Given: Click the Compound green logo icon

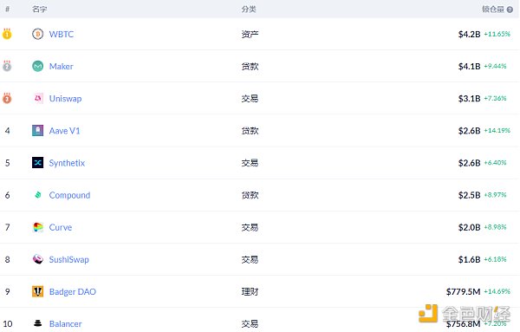Looking at the screenshot, I should 38,195.
